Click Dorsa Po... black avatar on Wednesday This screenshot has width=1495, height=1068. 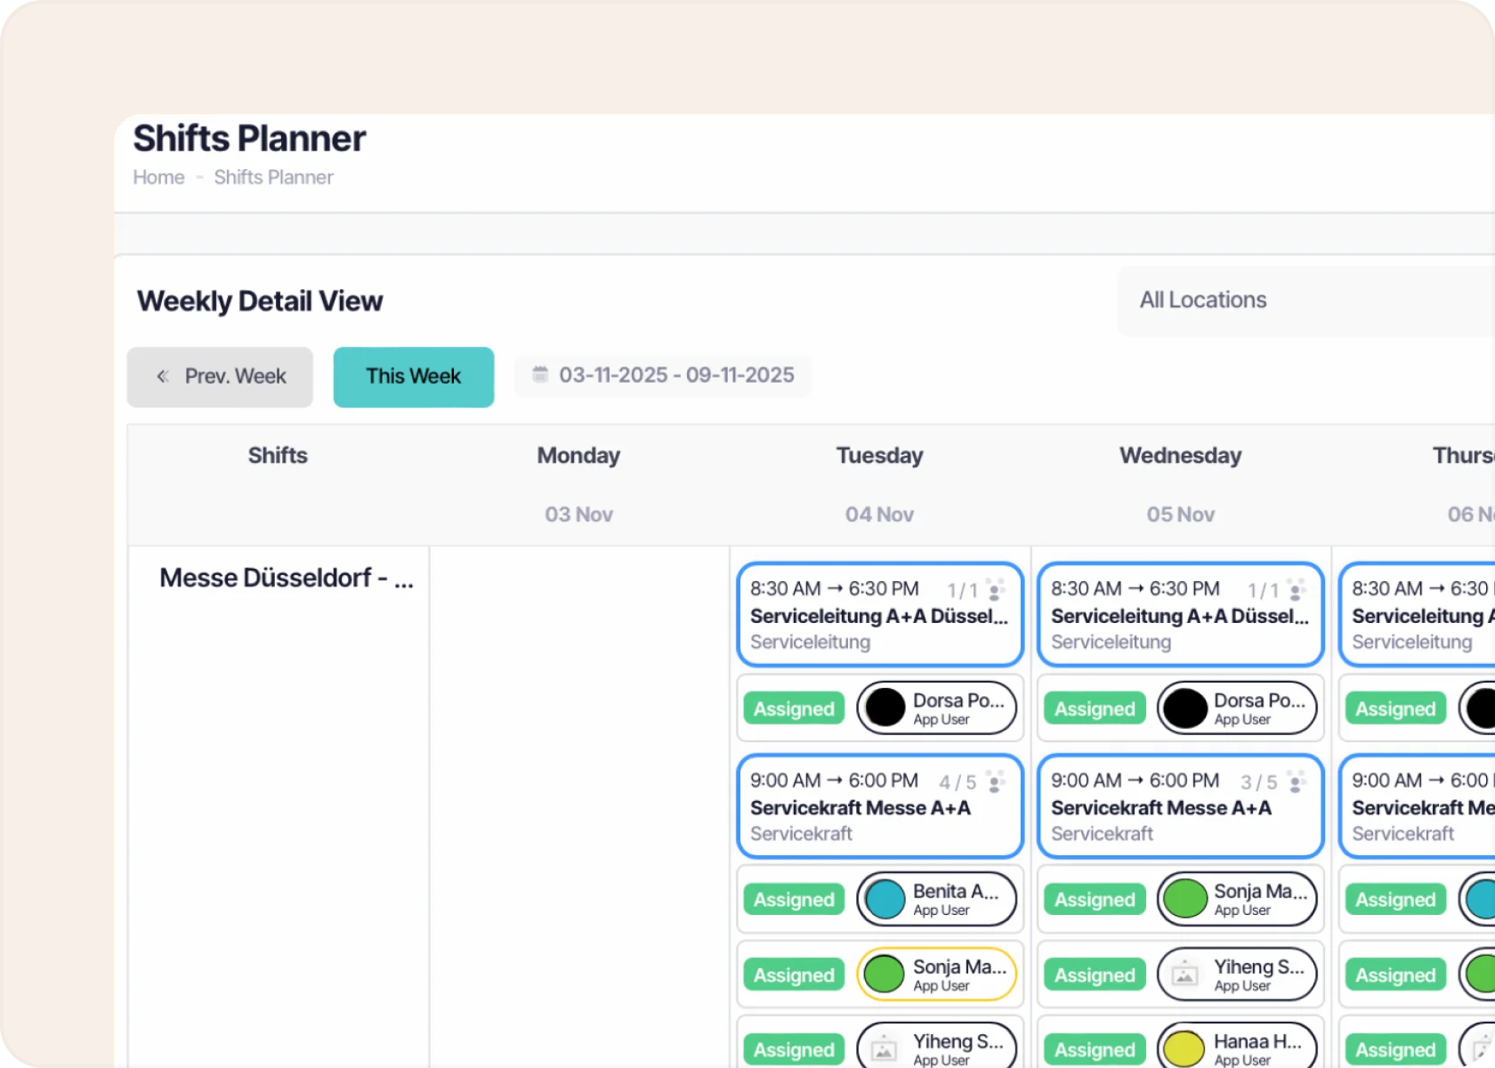[1186, 708]
